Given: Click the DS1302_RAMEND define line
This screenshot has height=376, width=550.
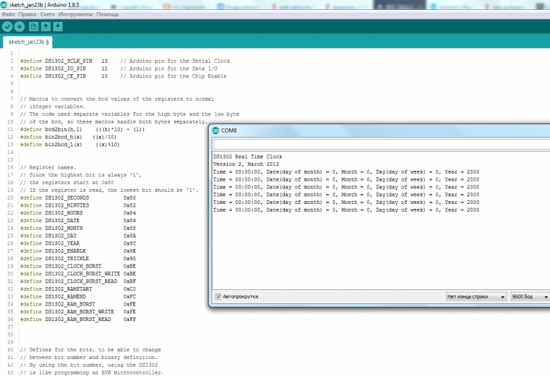Looking at the screenshot, I should [78, 297].
